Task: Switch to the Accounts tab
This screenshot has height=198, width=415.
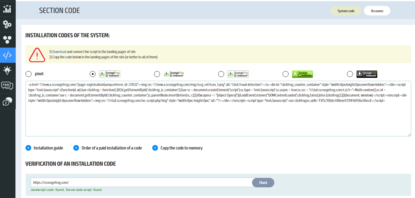Action: (377, 11)
